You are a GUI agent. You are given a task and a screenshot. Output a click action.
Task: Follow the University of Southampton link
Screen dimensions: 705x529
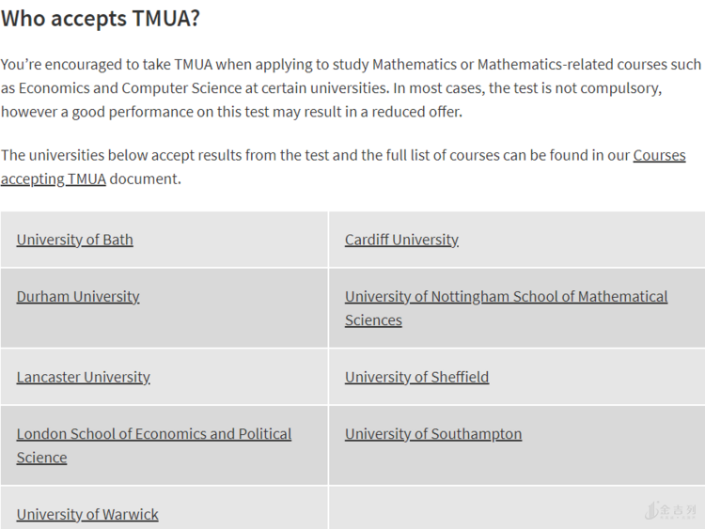click(x=432, y=434)
